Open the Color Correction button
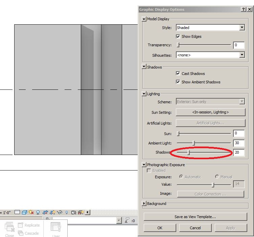 [210, 194]
